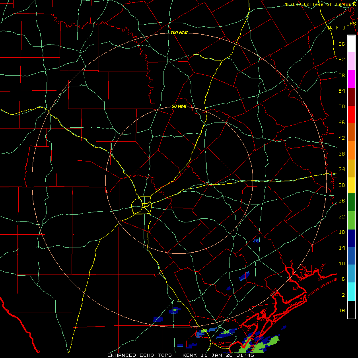Image resolution: width=358 pixels, height=358 pixels.
Task: Click the white color swatch above 66
Action: coord(351,44)
